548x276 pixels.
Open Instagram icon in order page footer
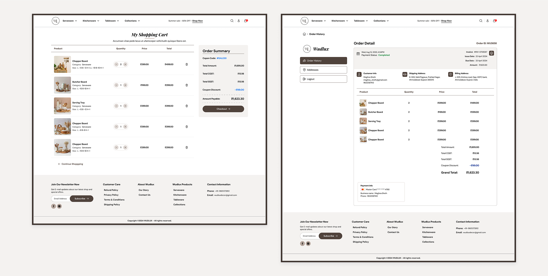[x=308, y=244]
